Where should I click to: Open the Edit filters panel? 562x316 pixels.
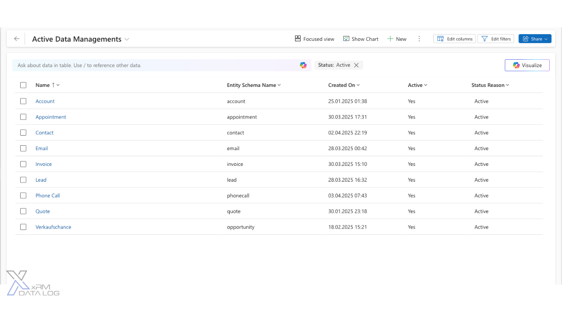[x=496, y=39]
